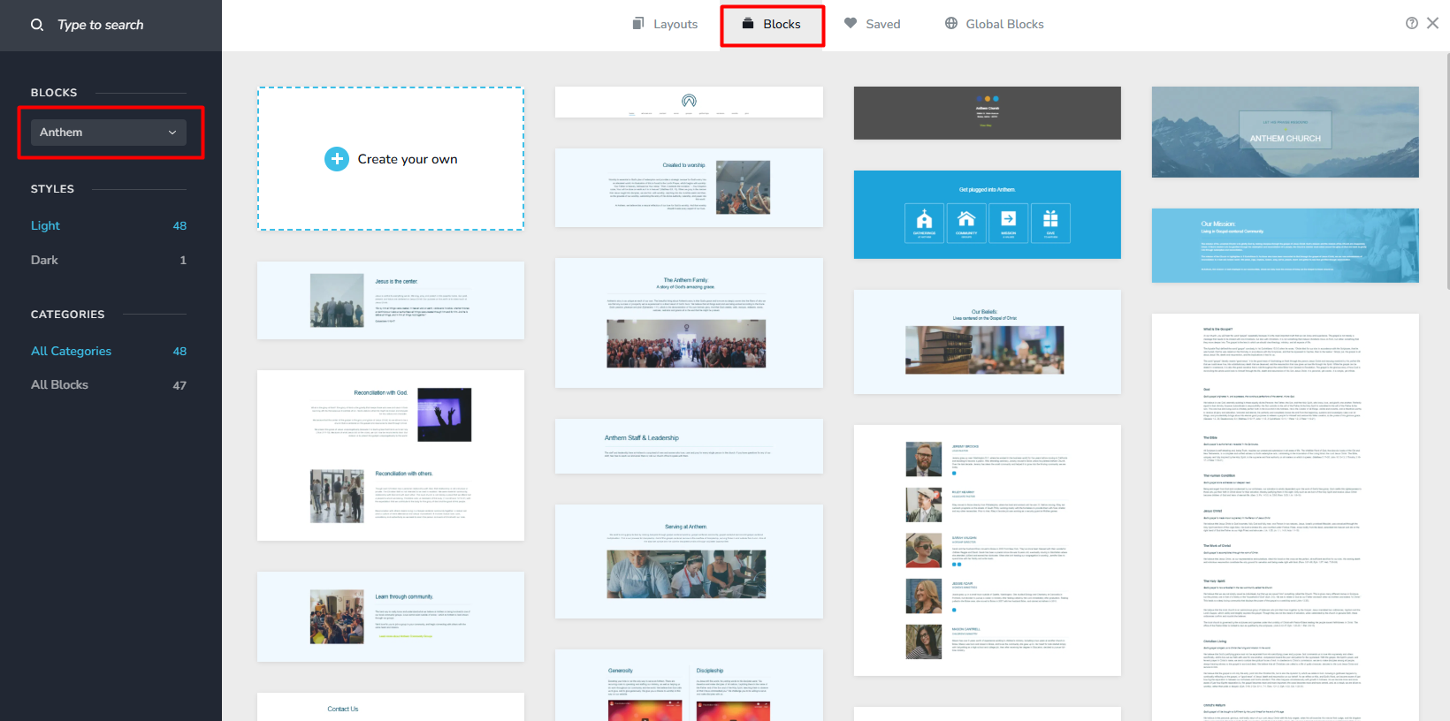Image resolution: width=1450 pixels, height=721 pixels.
Task: Type in the search field
Action: [x=124, y=25]
